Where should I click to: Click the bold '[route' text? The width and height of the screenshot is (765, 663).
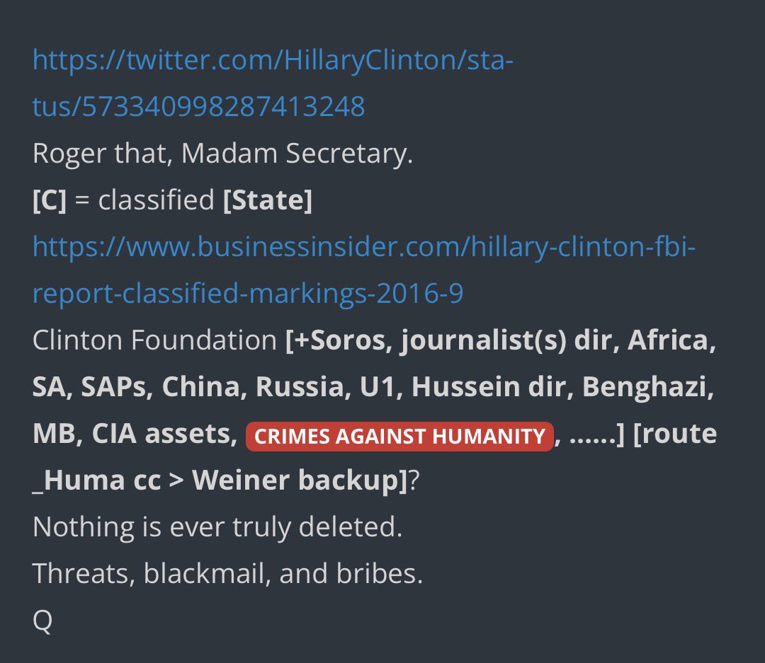pyautogui.click(x=675, y=434)
